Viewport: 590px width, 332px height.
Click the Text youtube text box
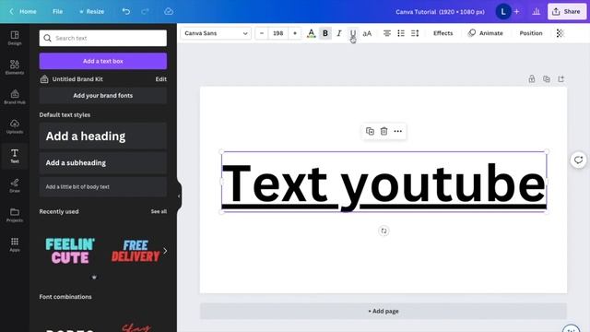(x=383, y=183)
